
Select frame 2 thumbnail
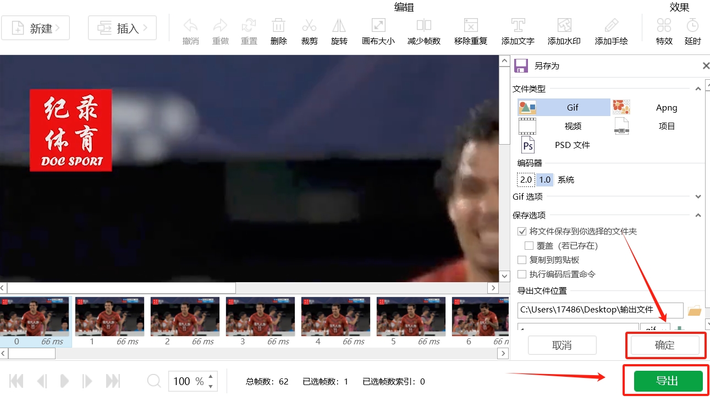(185, 322)
